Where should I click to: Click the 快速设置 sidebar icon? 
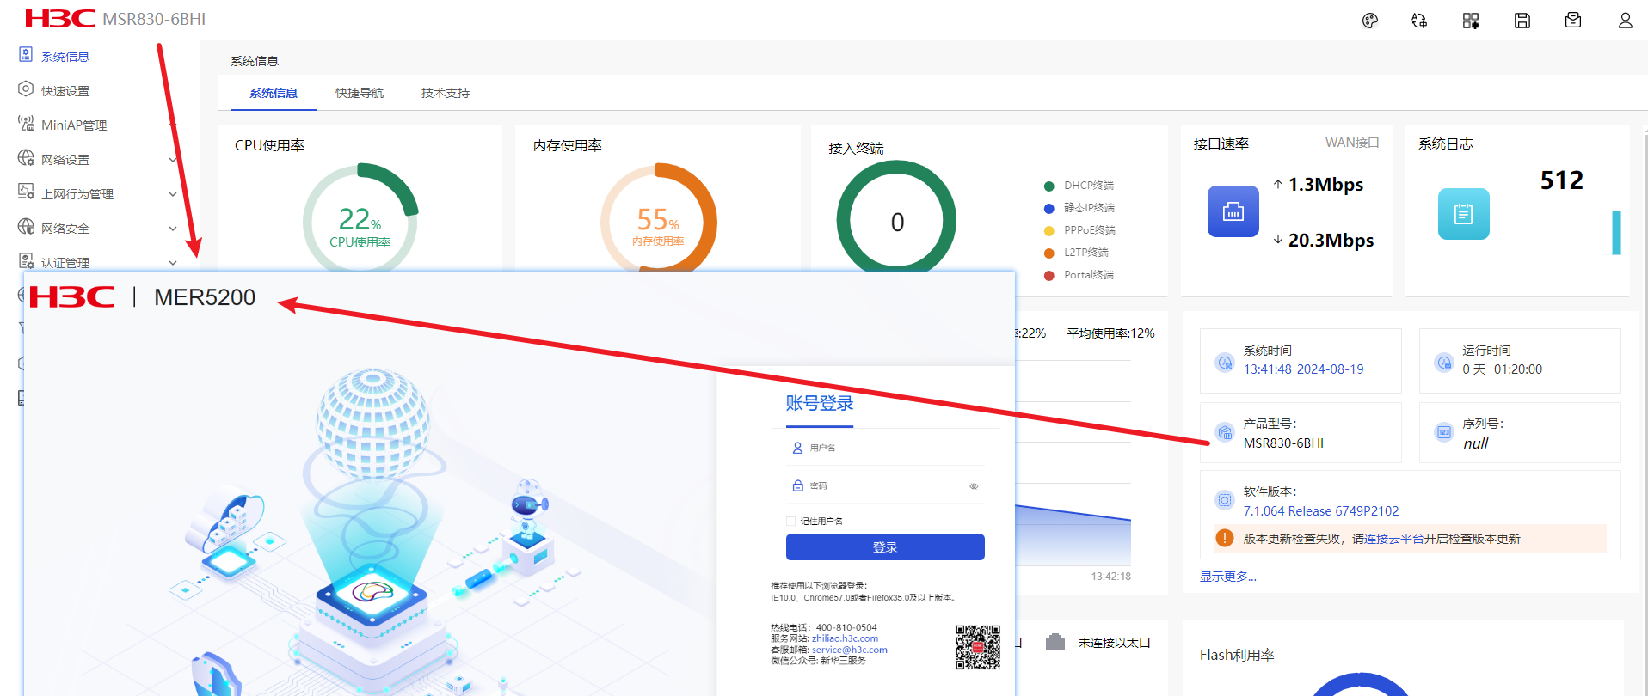click(26, 89)
